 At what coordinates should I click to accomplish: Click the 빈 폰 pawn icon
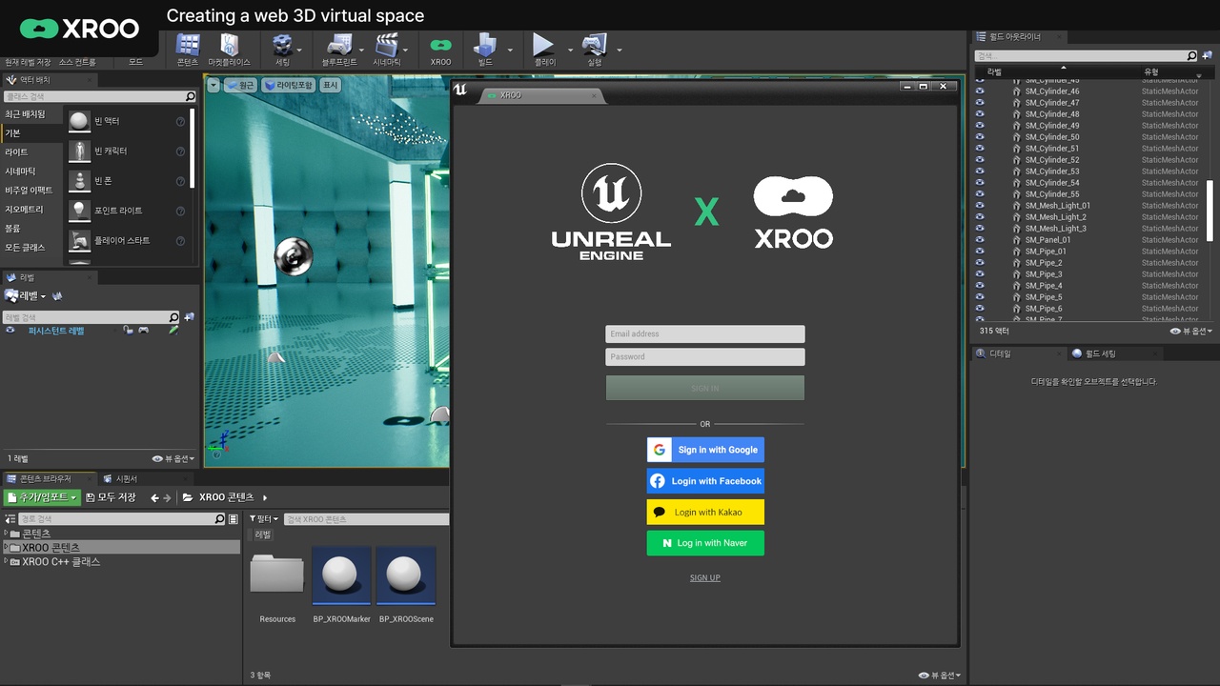click(x=79, y=180)
